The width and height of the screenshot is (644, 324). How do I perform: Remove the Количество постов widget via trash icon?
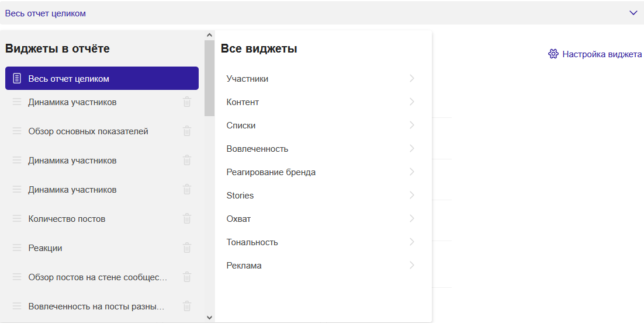click(187, 218)
